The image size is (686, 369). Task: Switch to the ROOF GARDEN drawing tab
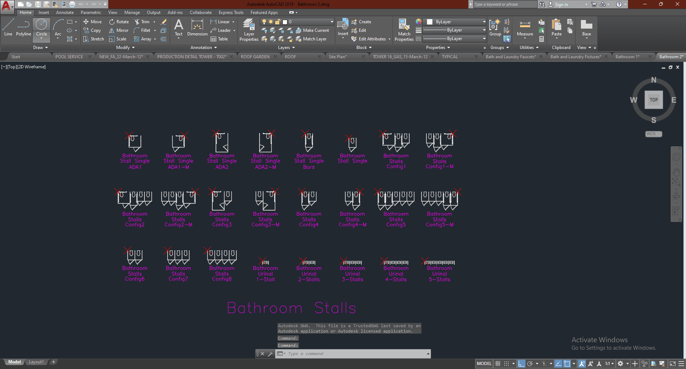255,57
